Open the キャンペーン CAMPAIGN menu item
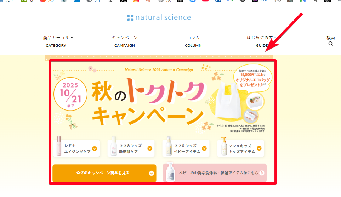 (x=125, y=41)
